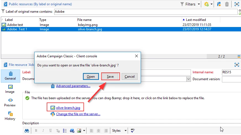
Task: Toggle underline formatting
Action: 50,131
